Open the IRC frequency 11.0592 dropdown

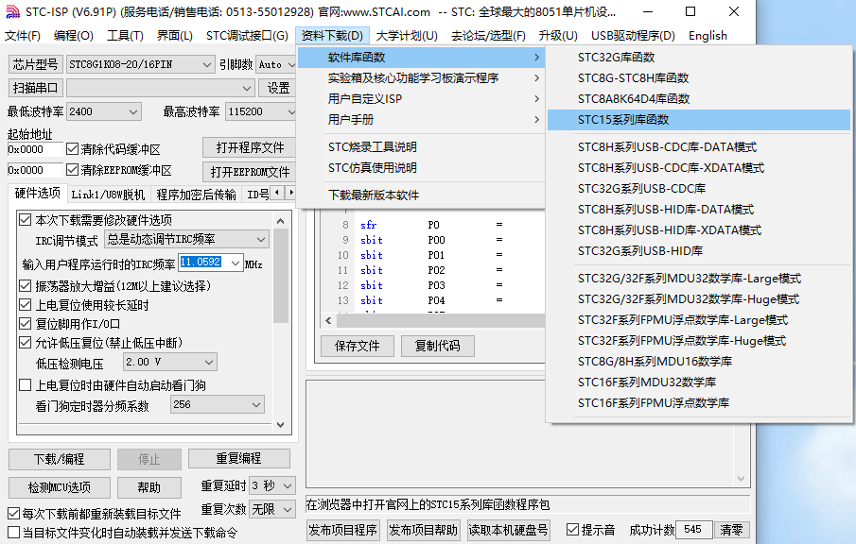click(x=236, y=263)
